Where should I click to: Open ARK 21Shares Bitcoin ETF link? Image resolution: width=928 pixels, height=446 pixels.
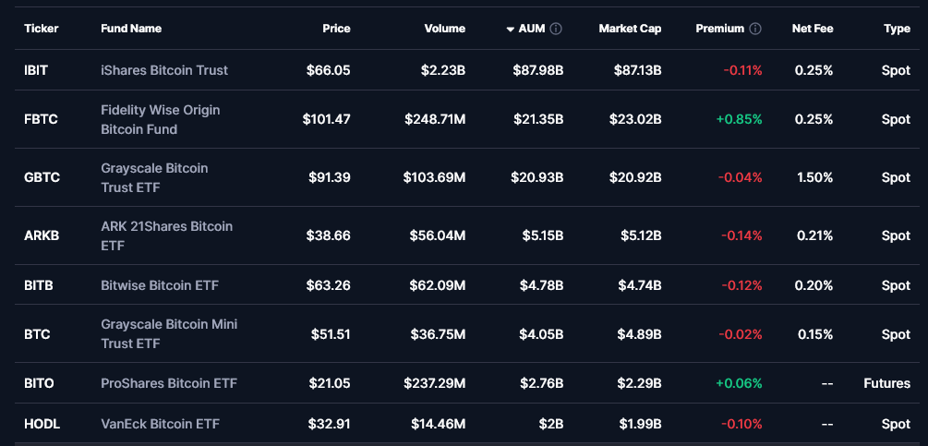pyautogui.click(x=166, y=235)
